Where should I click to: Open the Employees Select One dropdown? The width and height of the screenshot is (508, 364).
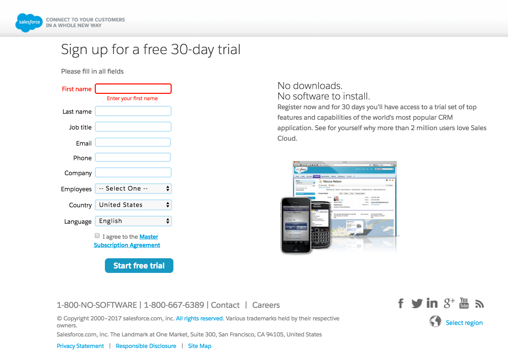[x=133, y=188]
